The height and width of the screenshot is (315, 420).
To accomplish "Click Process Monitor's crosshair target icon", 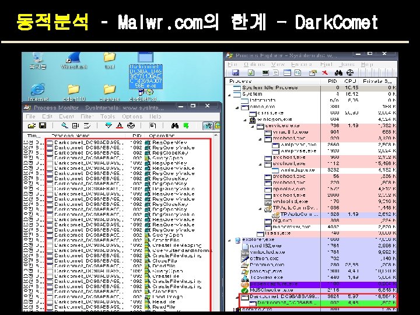I will pos(131,125).
